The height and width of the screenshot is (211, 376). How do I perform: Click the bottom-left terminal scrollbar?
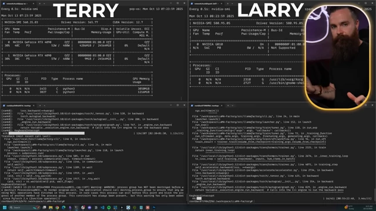[187, 197]
